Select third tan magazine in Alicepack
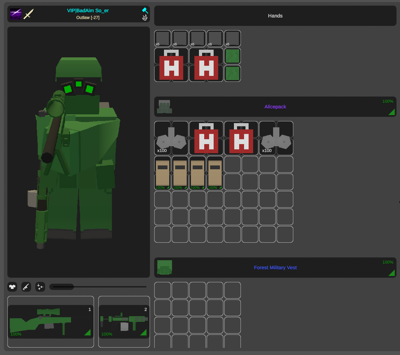Screen dimensions: 400x355 (x=198, y=173)
